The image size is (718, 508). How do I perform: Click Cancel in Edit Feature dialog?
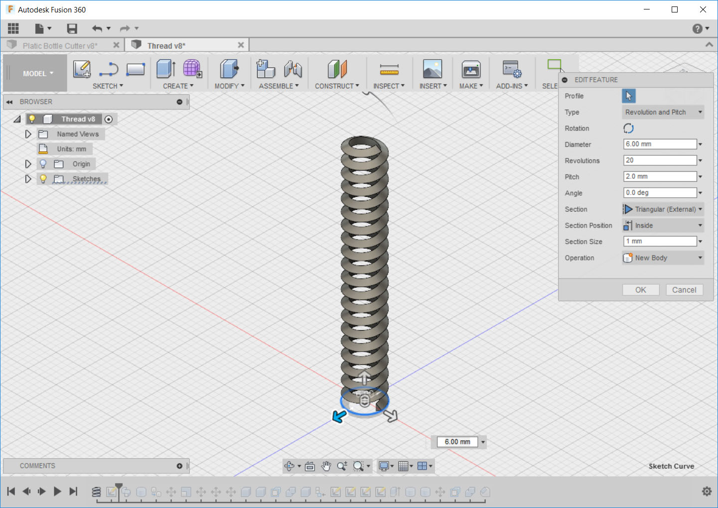[x=684, y=290]
